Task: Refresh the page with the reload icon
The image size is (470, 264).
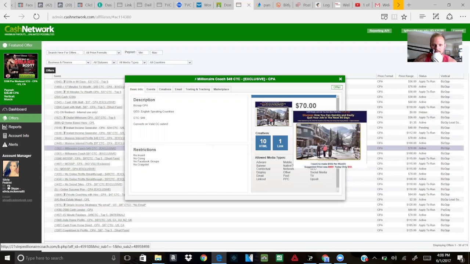Action: click(36, 17)
